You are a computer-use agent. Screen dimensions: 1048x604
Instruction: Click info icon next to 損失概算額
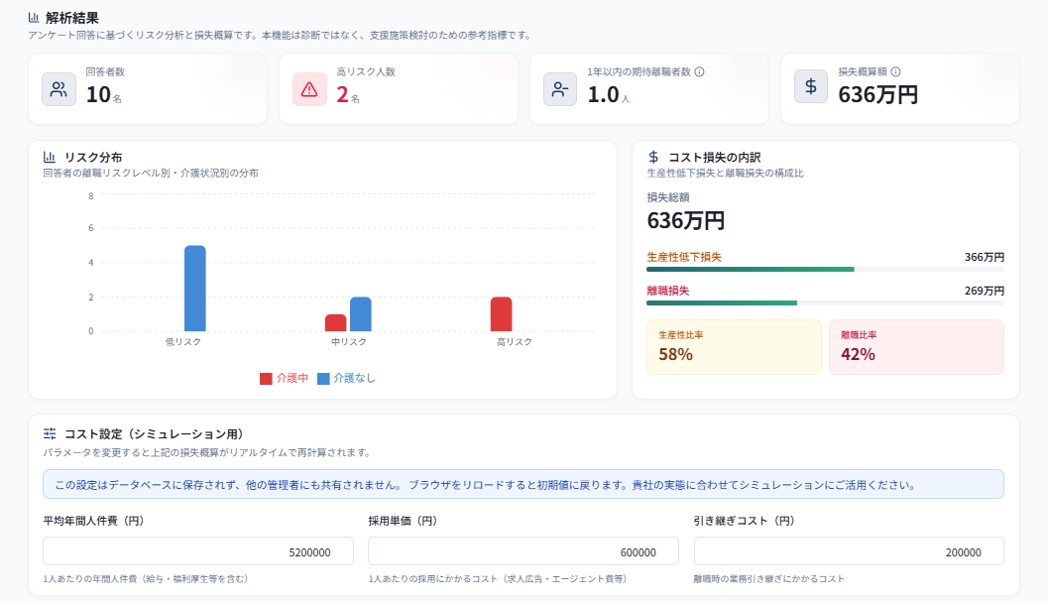[896, 71]
